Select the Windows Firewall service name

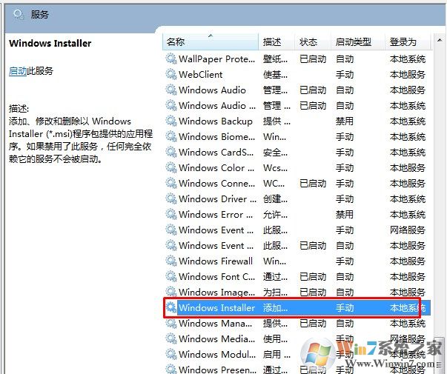(216, 261)
